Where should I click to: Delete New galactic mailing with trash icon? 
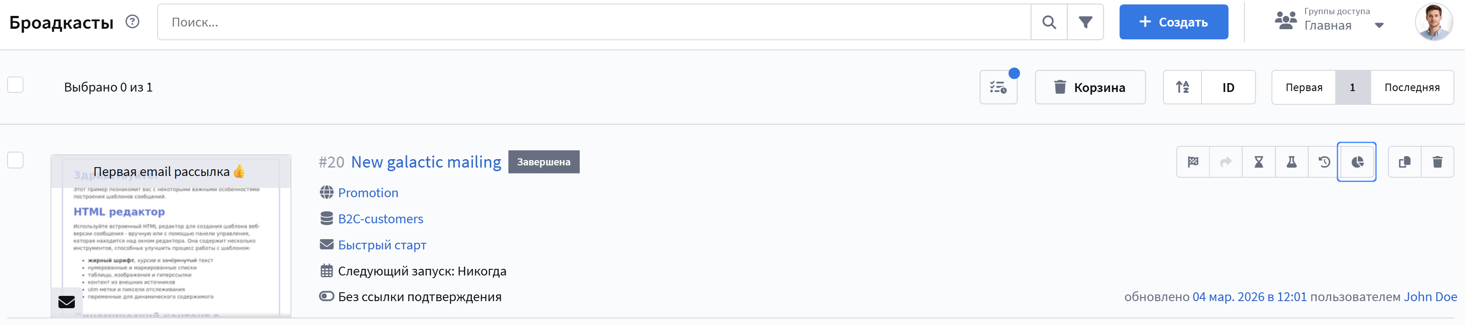coord(1437,162)
